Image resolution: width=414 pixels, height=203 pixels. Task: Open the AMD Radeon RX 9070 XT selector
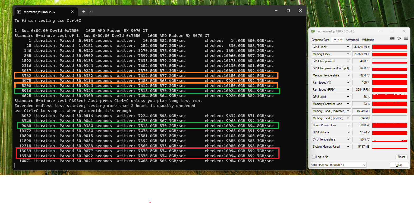coord(338,165)
